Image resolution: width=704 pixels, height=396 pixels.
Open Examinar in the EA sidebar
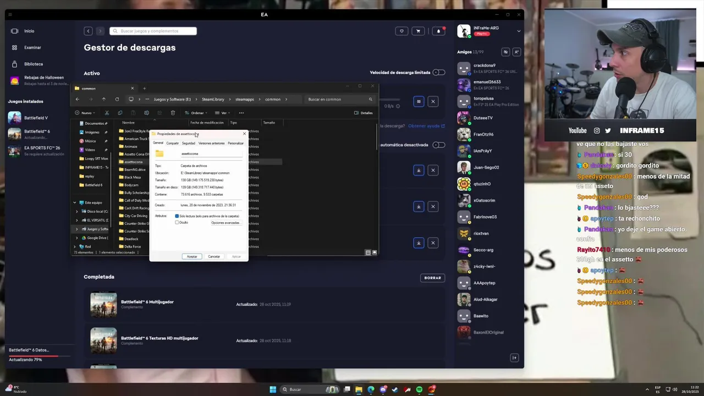point(32,47)
